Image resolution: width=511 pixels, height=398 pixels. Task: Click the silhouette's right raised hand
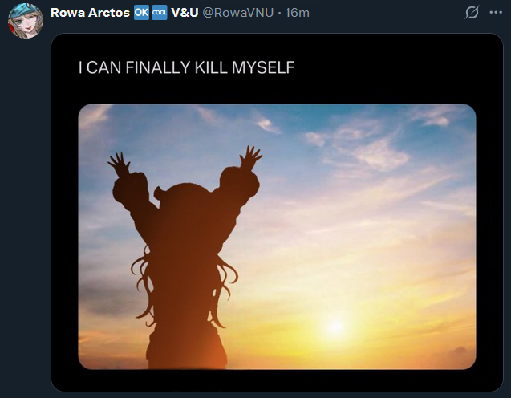pos(250,157)
